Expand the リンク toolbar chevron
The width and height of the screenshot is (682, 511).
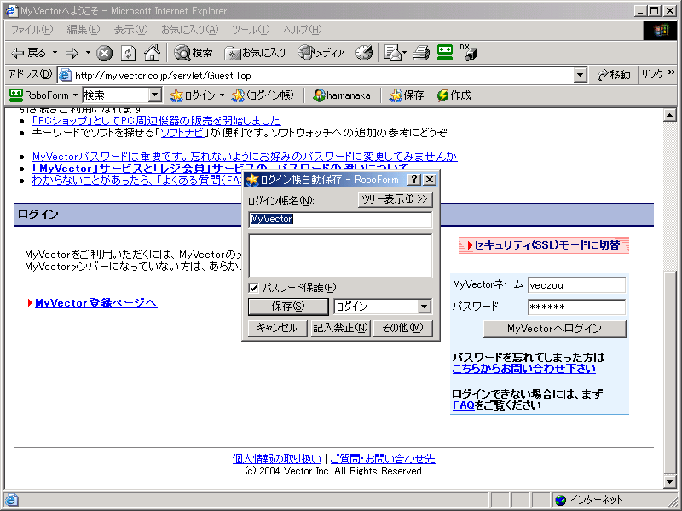coord(672,72)
